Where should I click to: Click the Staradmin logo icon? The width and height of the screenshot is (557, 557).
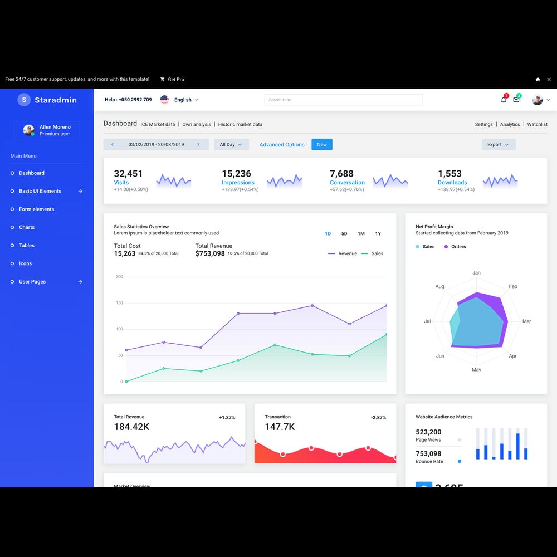[24, 100]
